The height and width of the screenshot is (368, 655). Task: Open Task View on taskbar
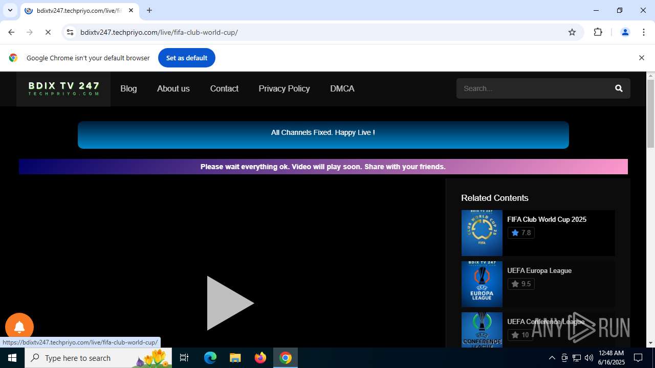click(184, 358)
